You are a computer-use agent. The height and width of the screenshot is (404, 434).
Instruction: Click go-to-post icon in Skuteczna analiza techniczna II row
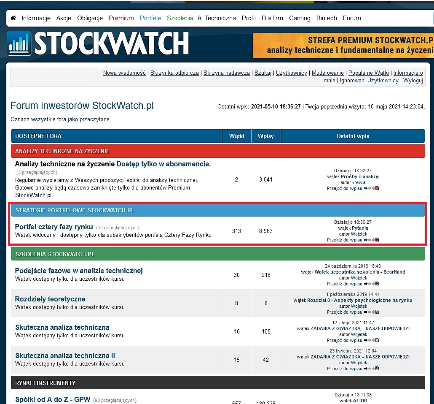[x=371, y=369]
